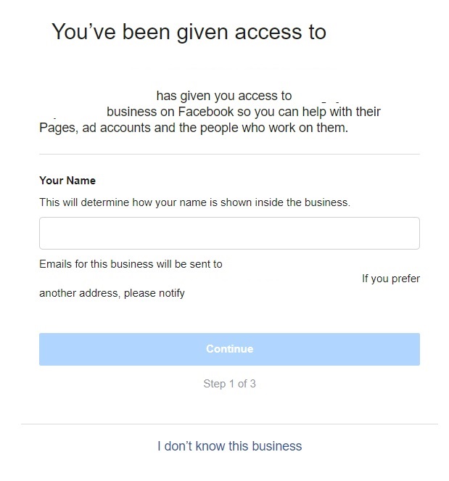Click the word "Facebook" in the paragraph
The image size is (449, 481).
[x=206, y=112]
